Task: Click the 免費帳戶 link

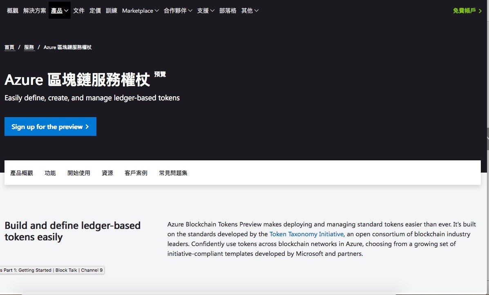Action: 467,11
